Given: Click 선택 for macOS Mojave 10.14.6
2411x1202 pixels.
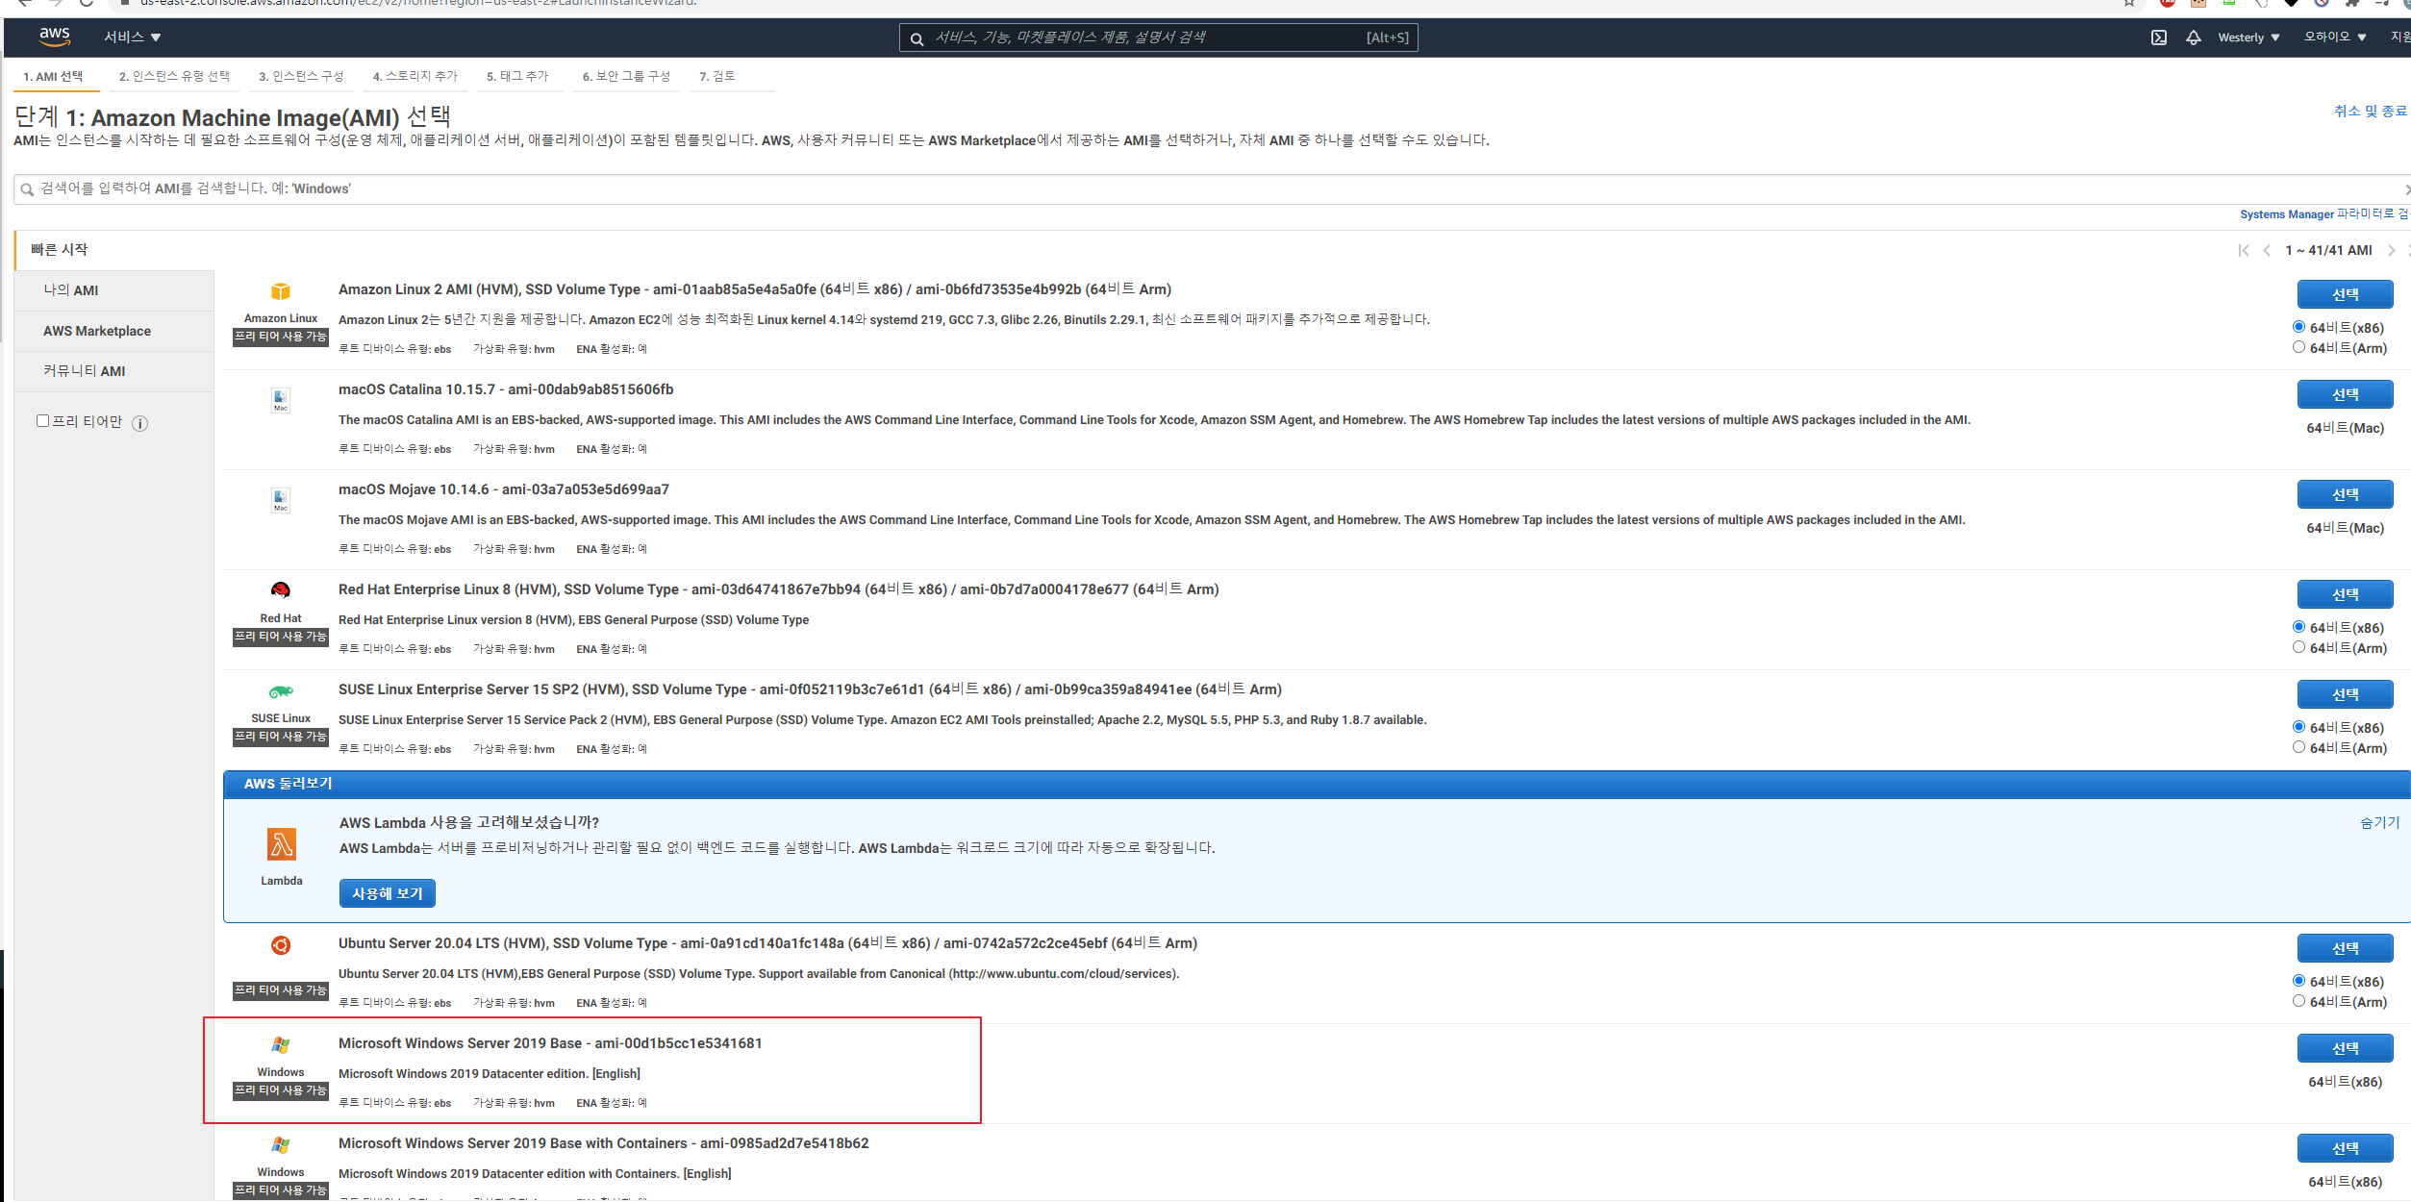Looking at the screenshot, I should pyautogui.click(x=2345, y=495).
